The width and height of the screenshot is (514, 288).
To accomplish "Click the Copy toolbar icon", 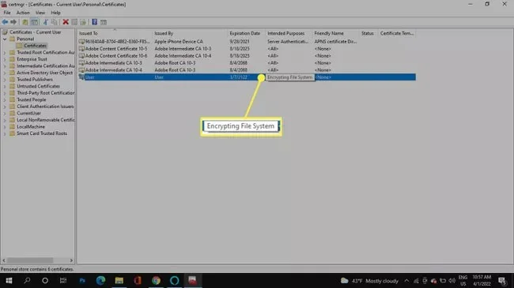I will coord(54,22).
